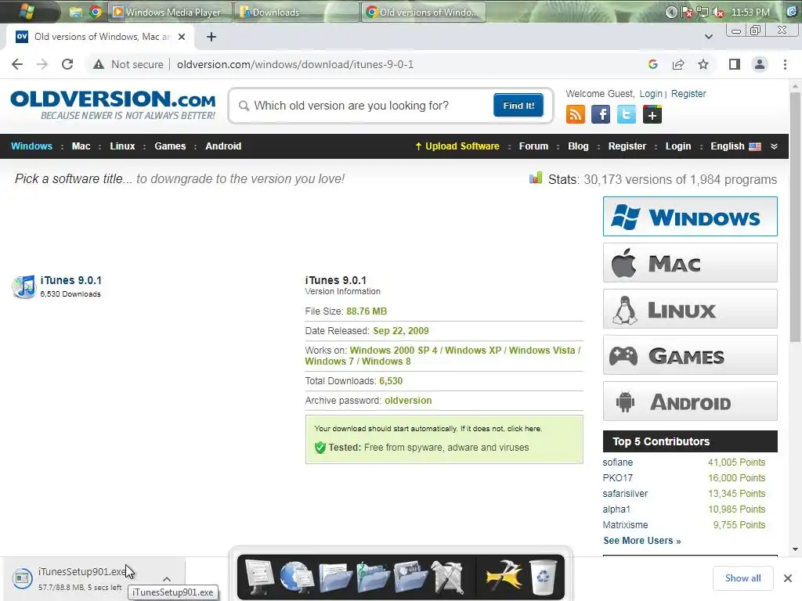
Task: Click the large Android category button
Action: [x=690, y=401]
